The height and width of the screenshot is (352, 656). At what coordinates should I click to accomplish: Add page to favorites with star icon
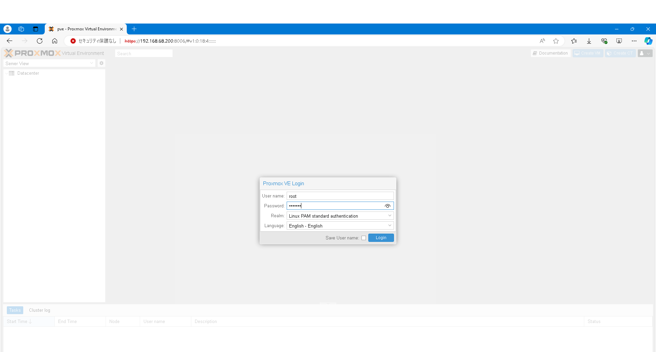pyautogui.click(x=556, y=41)
